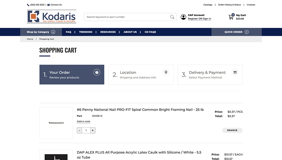Open the framing nail product thumbnail

click(x=56, y=123)
